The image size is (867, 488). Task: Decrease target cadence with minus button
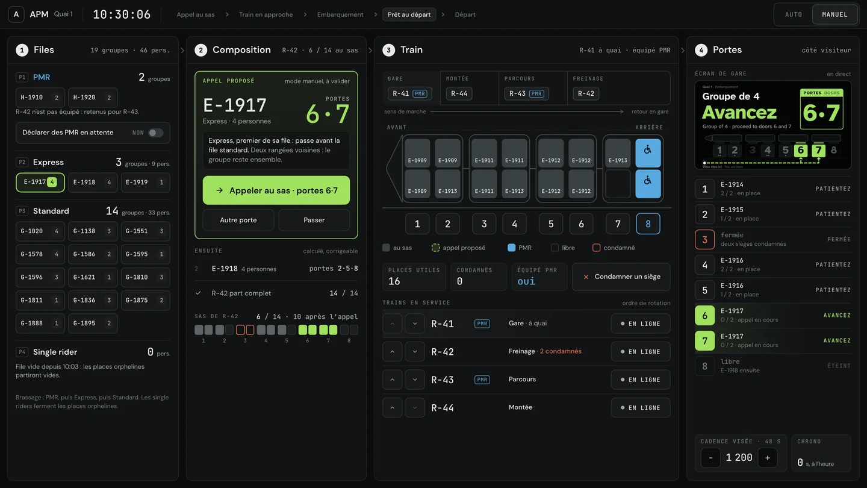click(710, 458)
